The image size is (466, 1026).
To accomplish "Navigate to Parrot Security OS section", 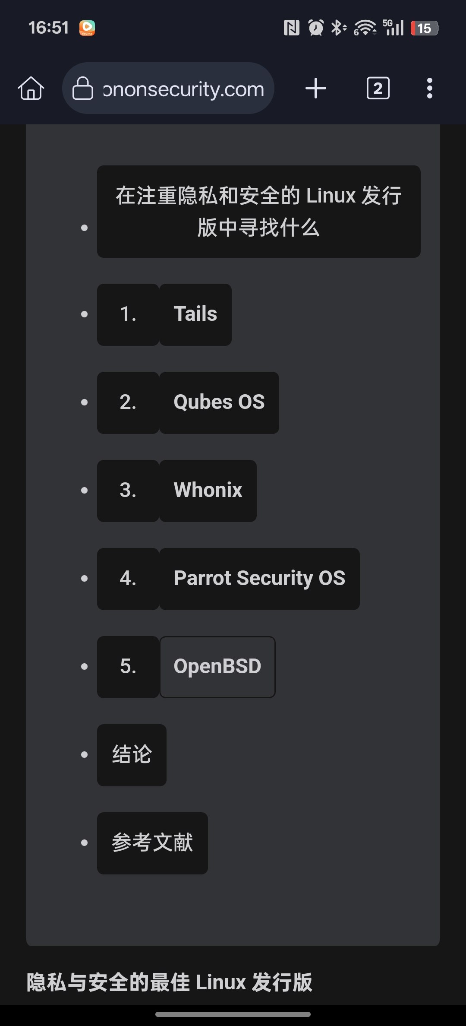I will coord(259,579).
